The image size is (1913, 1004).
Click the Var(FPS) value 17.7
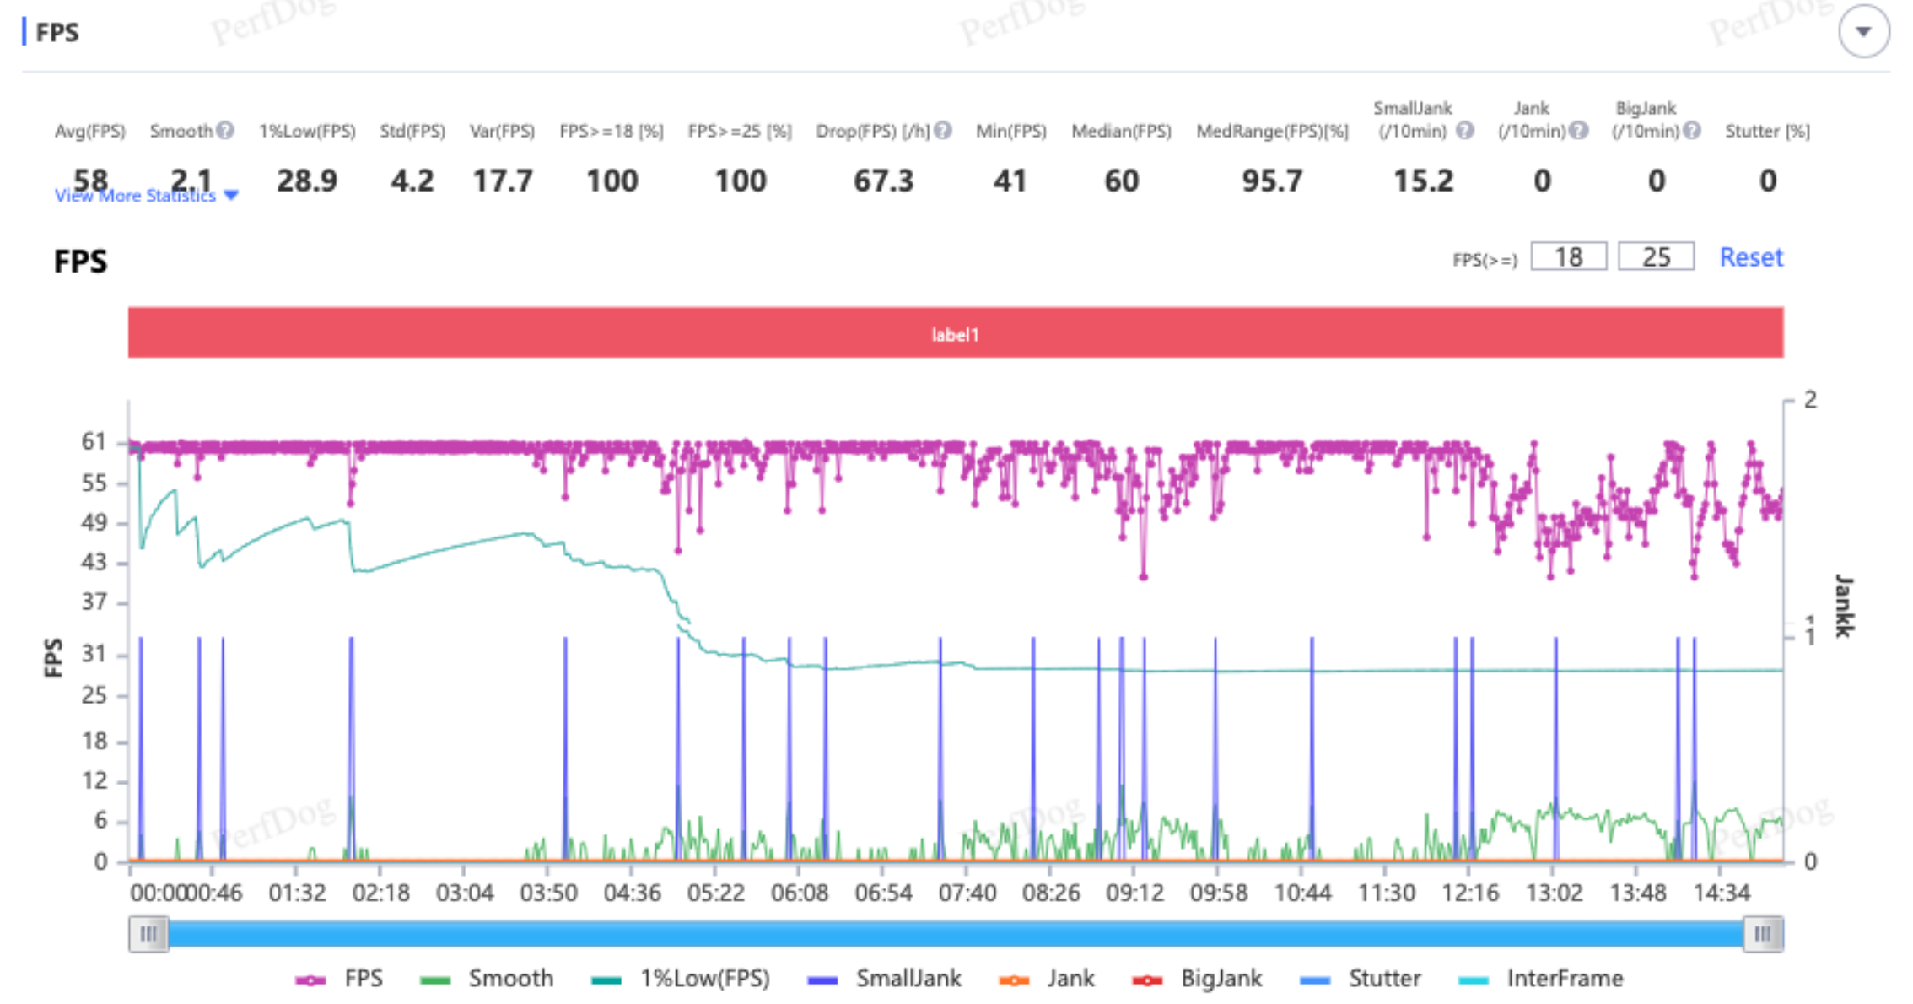[x=503, y=181]
